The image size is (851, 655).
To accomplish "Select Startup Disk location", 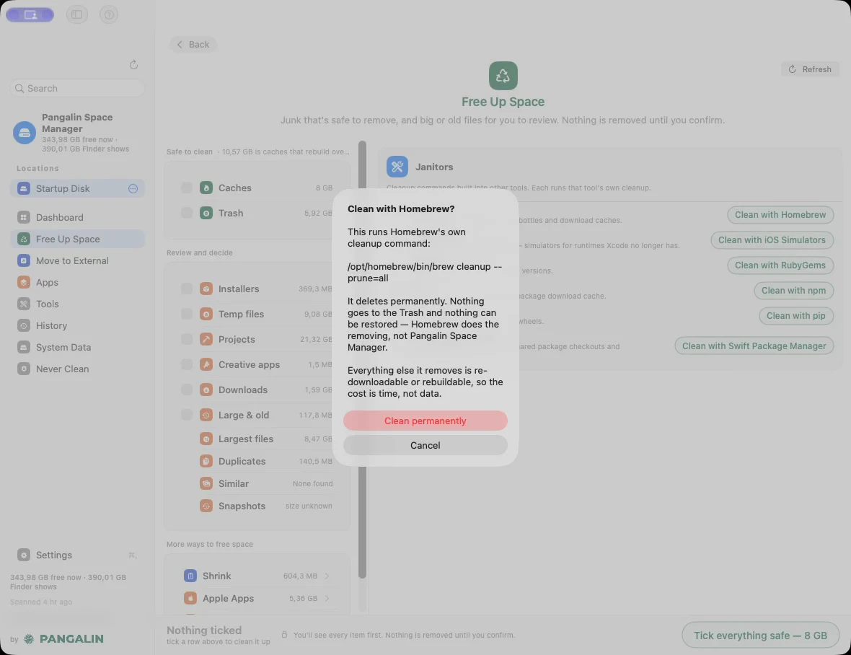I will 77,188.
